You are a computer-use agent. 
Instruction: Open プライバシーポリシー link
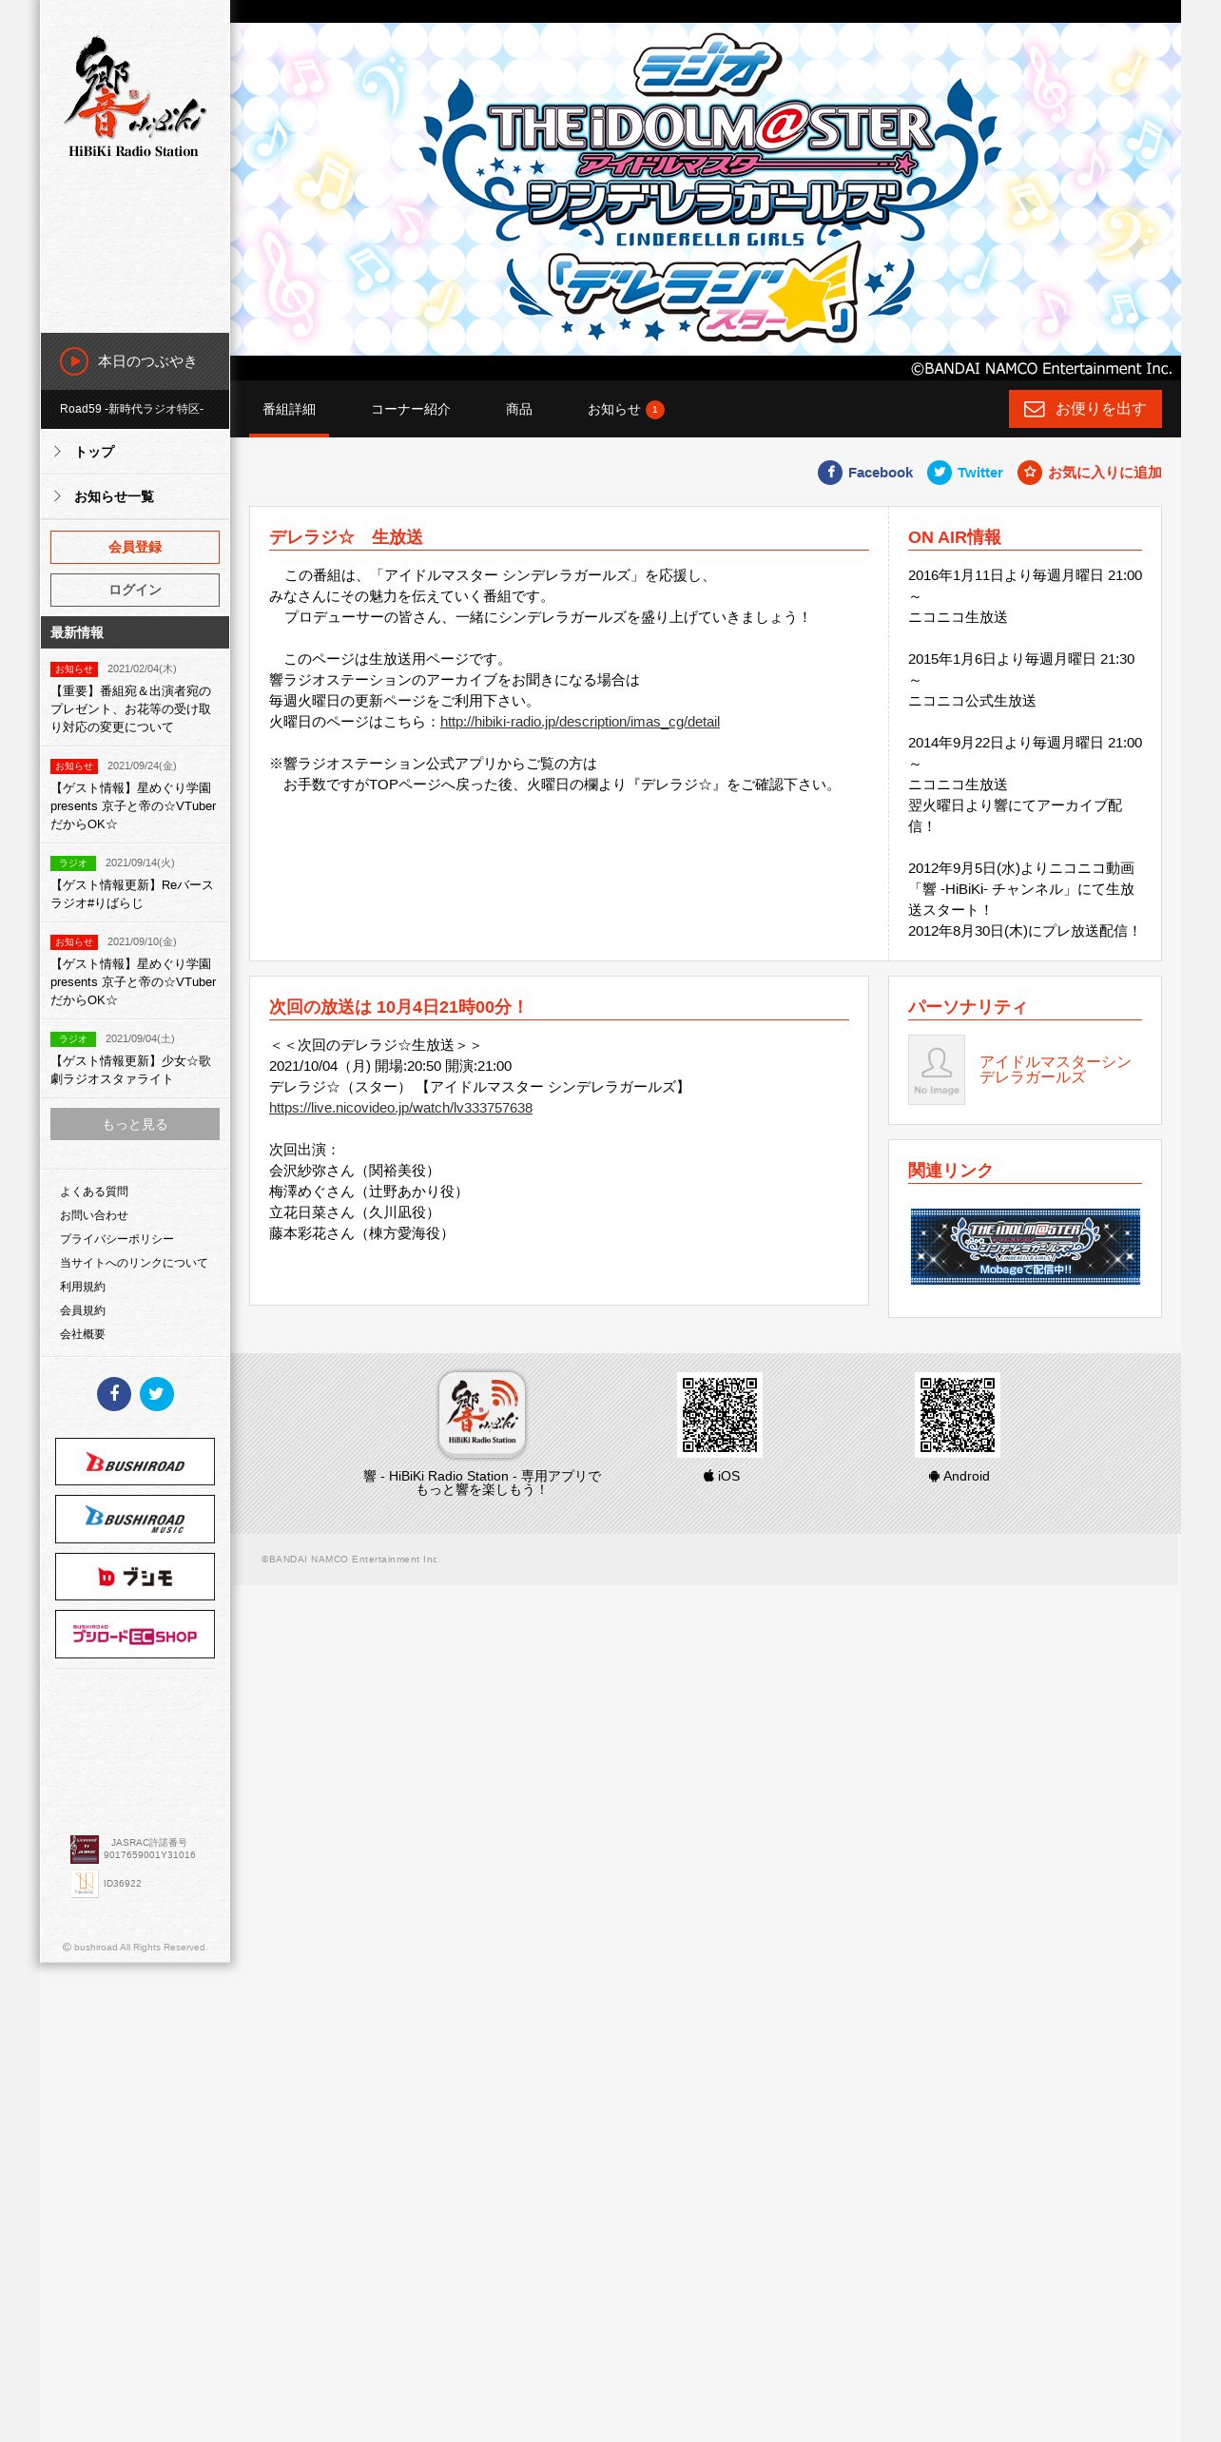(x=117, y=1239)
